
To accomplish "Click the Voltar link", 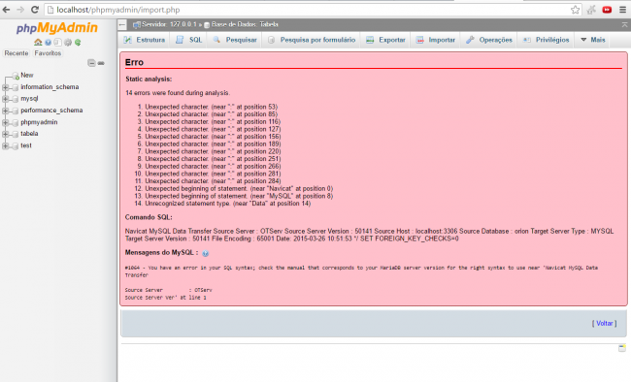I will click(x=604, y=323).
